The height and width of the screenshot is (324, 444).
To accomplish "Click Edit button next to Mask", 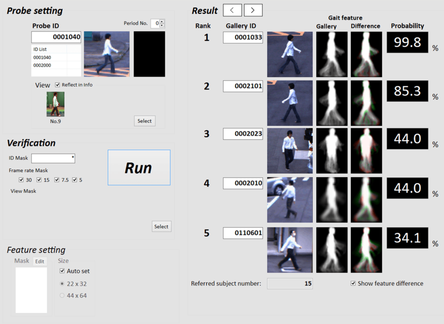I will pyautogui.click(x=39, y=261).
